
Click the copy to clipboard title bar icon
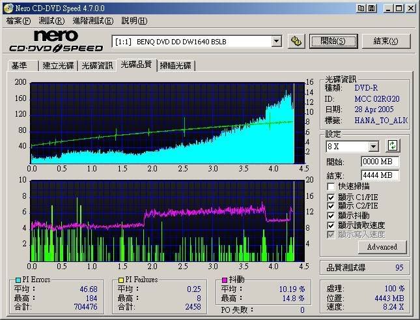coord(361,8)
